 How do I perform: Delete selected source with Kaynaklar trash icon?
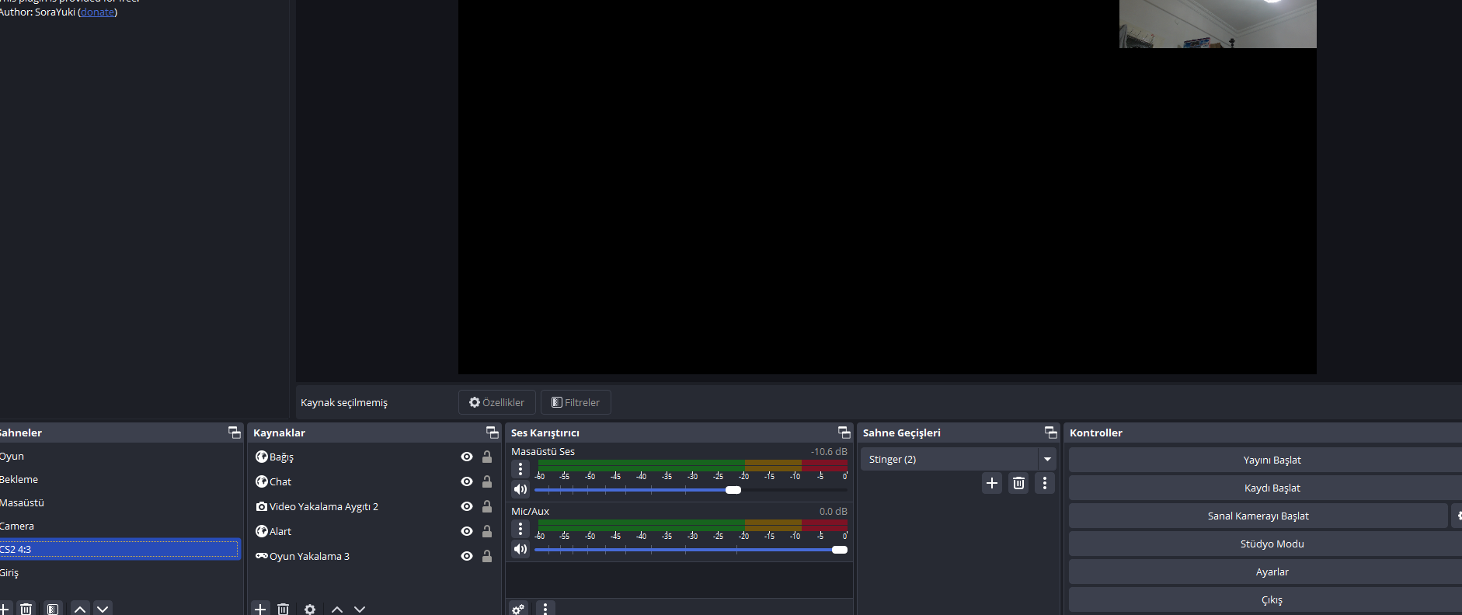284,609
